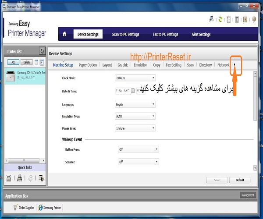The image size is (263, 219).
Task: Click the list view icon next to Delete
Action: click(36, 62)
